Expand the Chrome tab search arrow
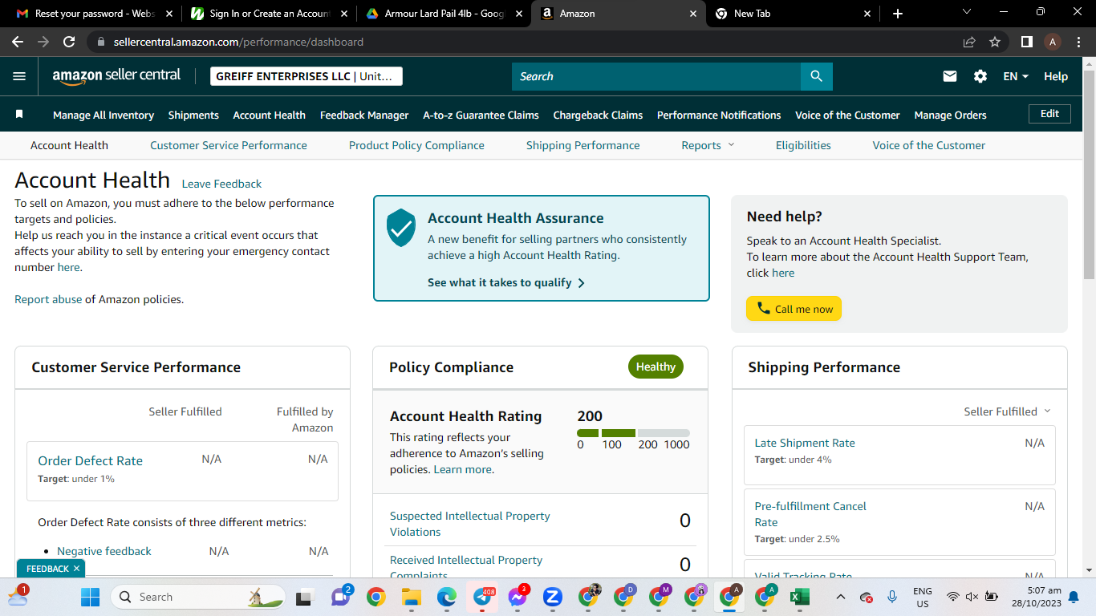 [x=967, y=13]
